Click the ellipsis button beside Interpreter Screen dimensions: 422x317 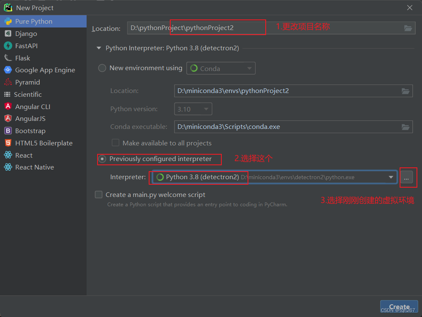point(408,177)
